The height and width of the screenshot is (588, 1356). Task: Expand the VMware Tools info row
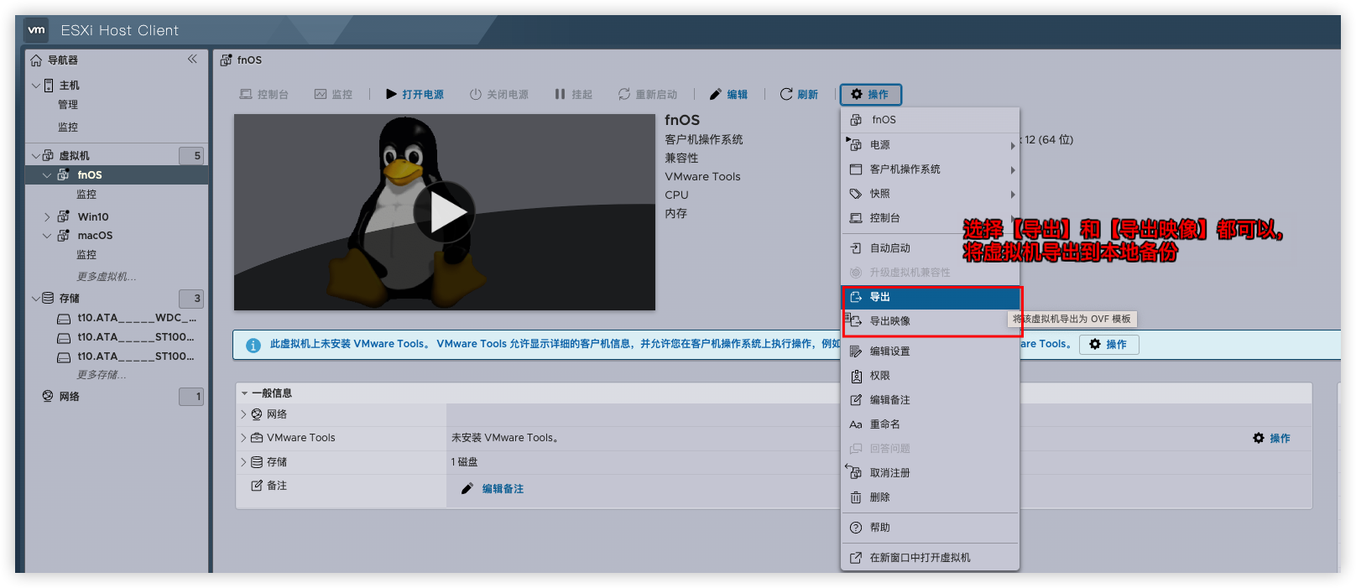pyautogui.click(x=244, y=438)
